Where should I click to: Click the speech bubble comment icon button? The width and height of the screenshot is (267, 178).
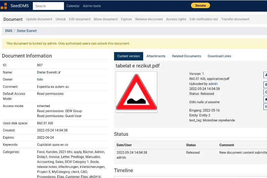pos(265,99)
